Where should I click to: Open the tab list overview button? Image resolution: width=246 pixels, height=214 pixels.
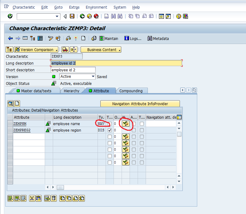point(194,90)
